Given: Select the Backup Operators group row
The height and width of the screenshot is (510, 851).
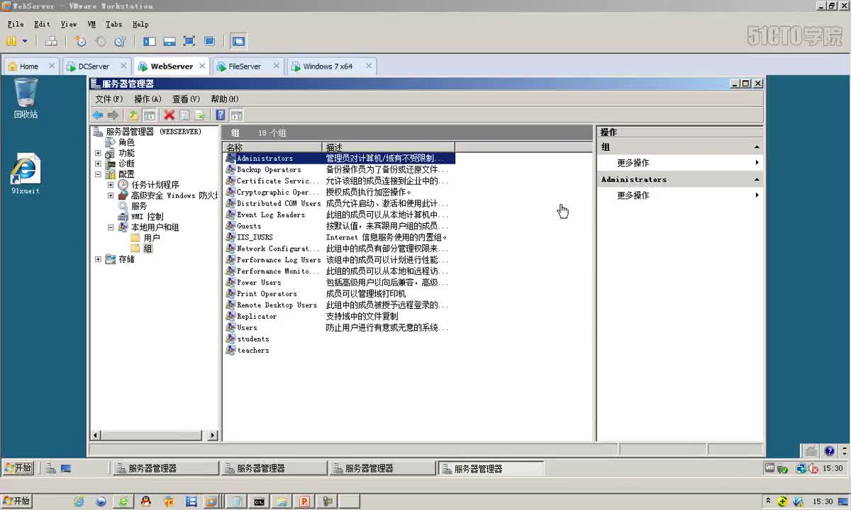Looking at the screenshot, I should [340, 170].
